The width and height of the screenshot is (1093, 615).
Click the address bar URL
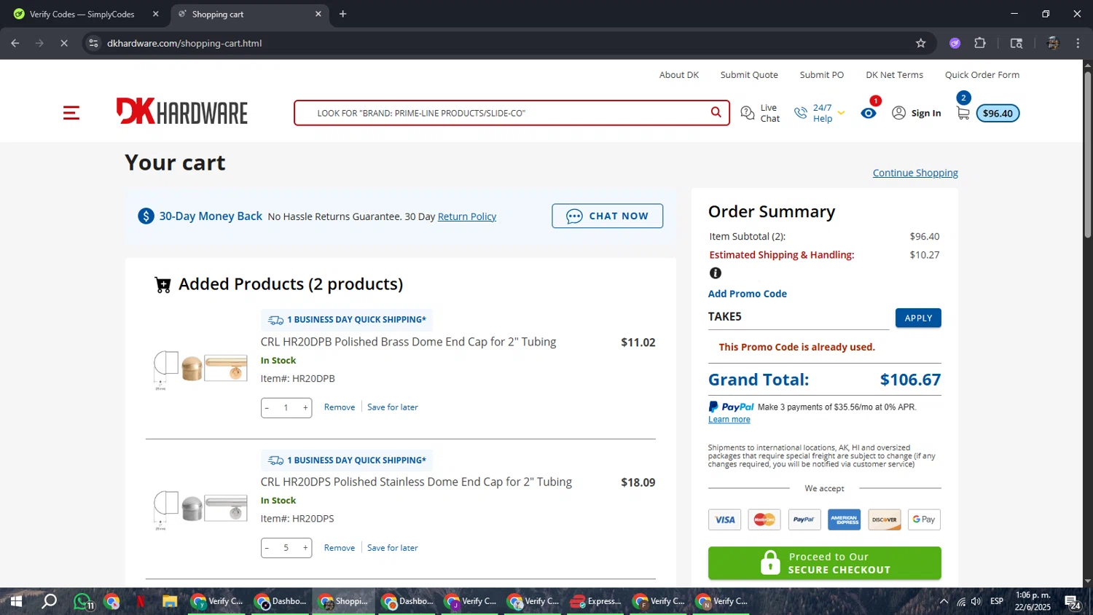(x=184, y=43)
